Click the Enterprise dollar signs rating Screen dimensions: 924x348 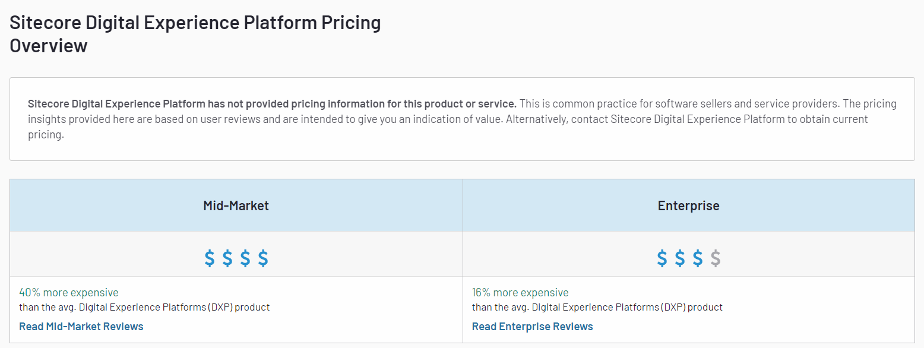[688, 258]
